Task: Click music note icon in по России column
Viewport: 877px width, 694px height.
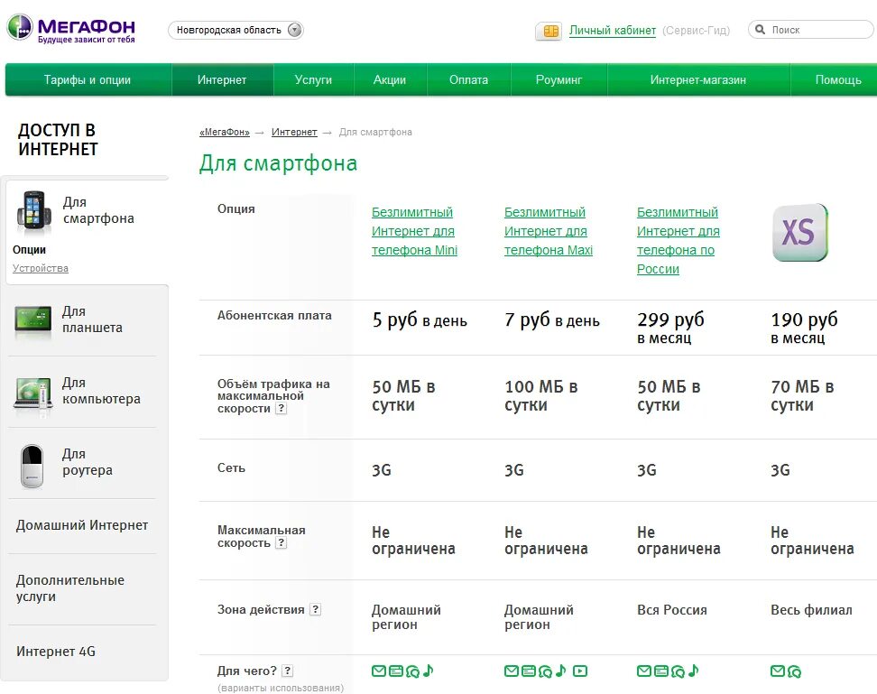Action: [693, 671]
